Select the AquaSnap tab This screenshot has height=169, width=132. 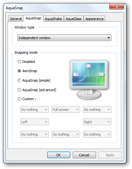pyautogui.click(x=33, y=18)
